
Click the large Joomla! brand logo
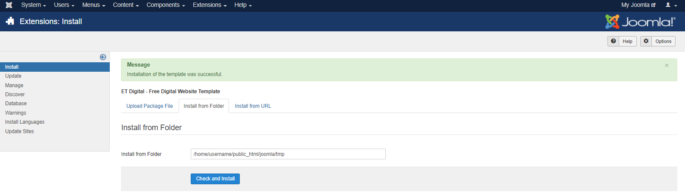(x=640, y=22)
